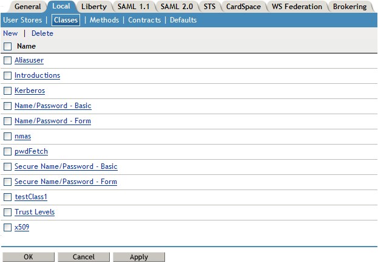The image size is (378, 263).
Task: Open the Methods sub-tab
Action: coord(104,20)
